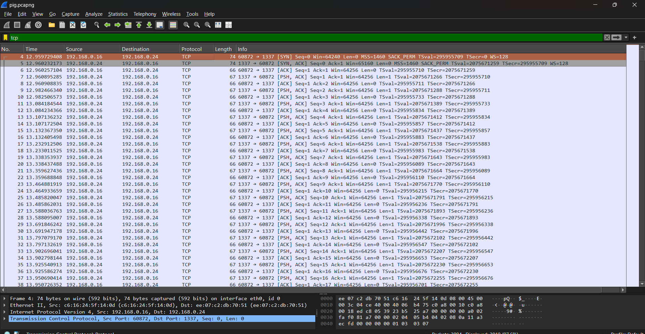Open the Wireless menu
Image resolution: width=645 pixels, height=334 pixels.
pos(171,14)
